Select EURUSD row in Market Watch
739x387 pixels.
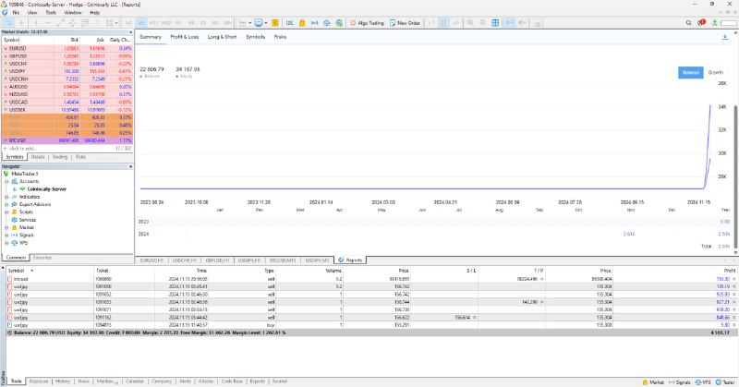67,49
